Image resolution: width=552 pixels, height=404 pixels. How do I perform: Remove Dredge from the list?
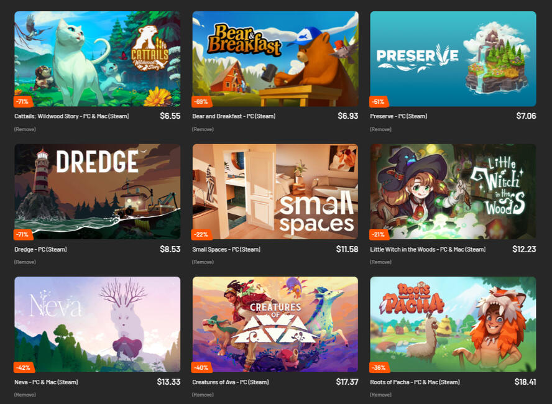[25, 262]
